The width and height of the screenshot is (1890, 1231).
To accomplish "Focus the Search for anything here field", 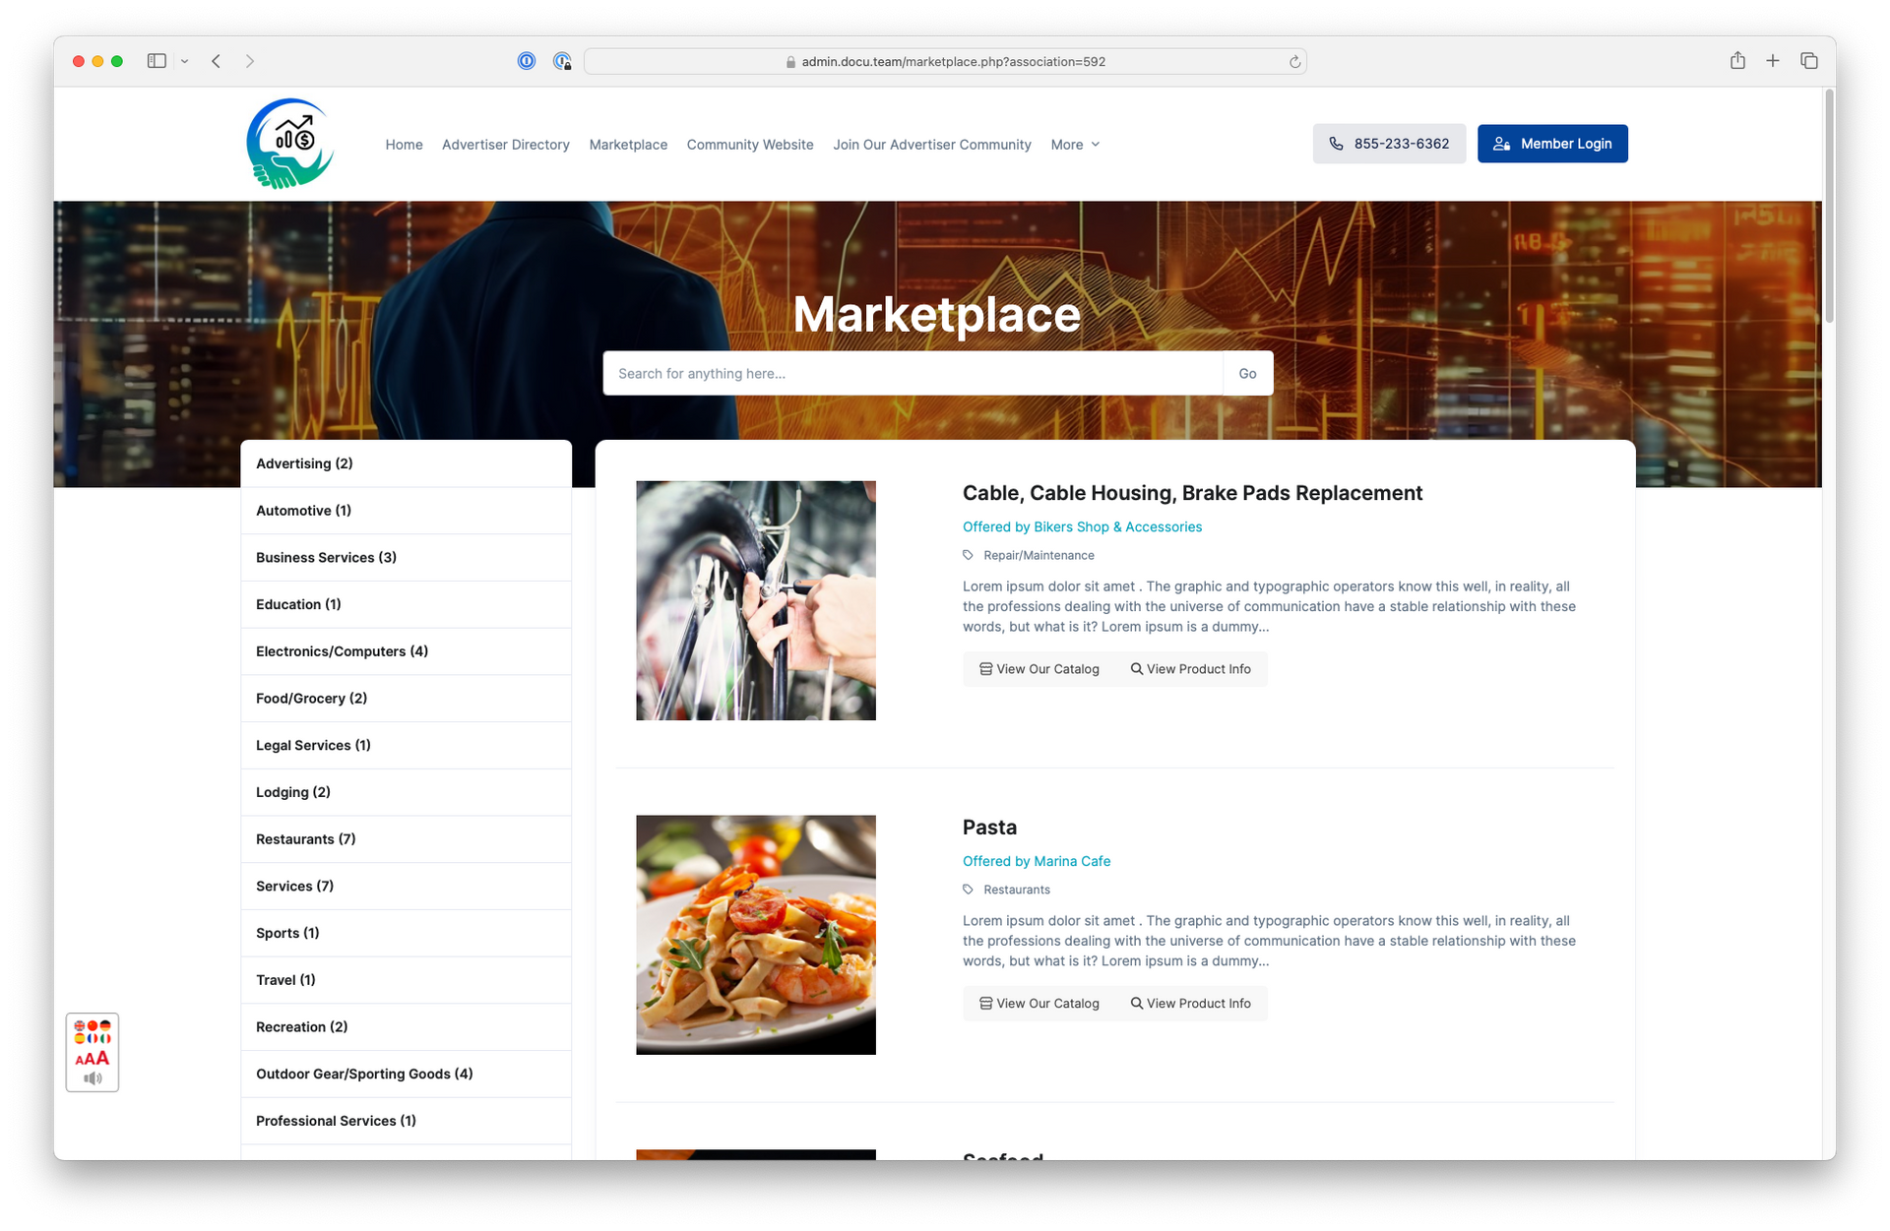I will click(x=913, y=373).
